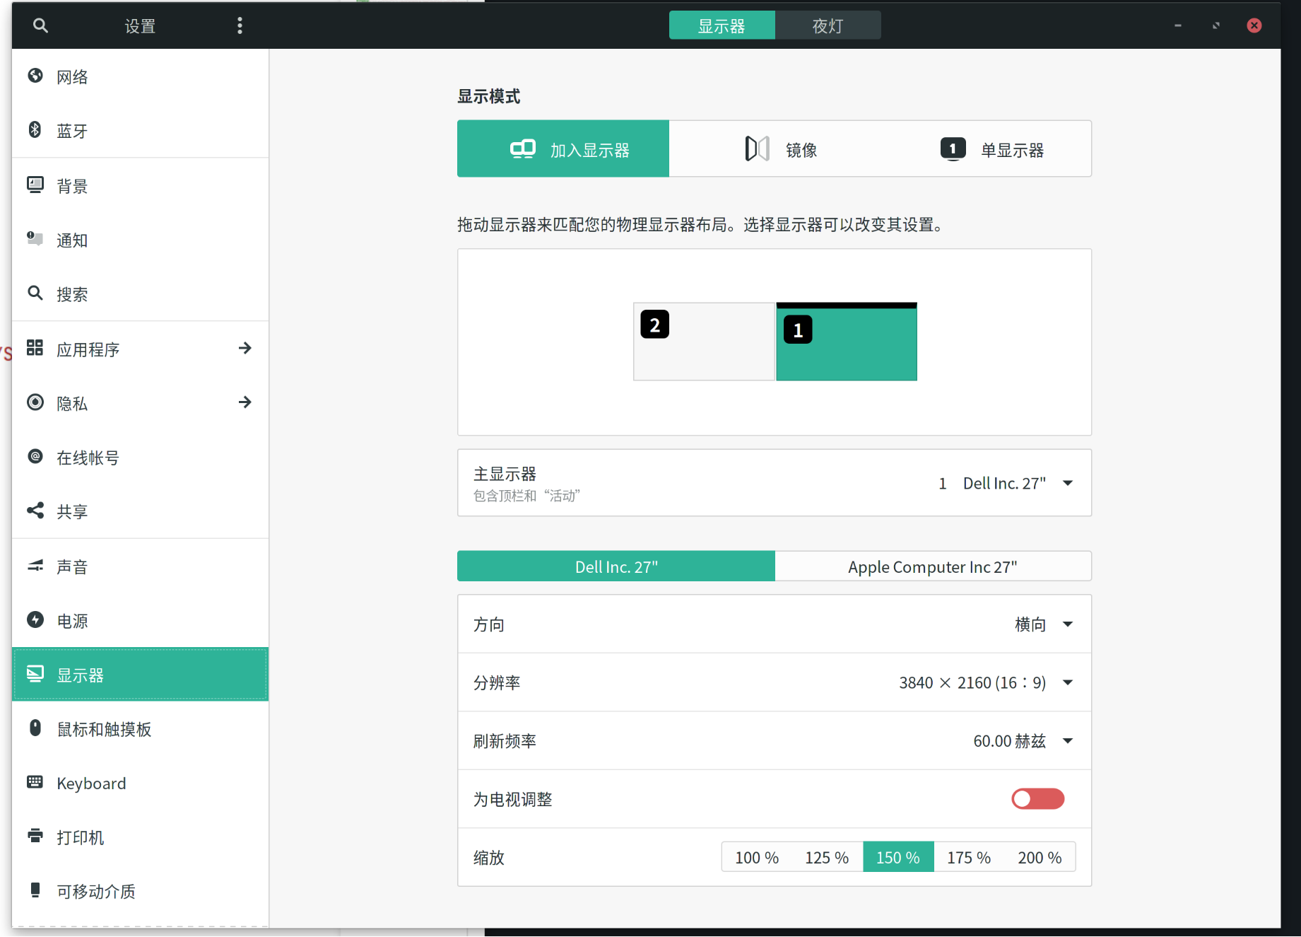1301x937 pixels.
Task: Set display scaling to 200 %
Action: (1039, 856)
